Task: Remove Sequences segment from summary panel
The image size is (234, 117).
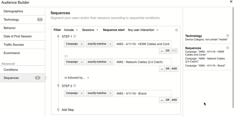Action: pyautogui.click(x=227, y=48)
